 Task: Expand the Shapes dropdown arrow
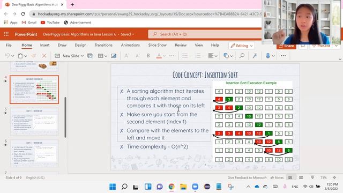(x=232, y=56)
